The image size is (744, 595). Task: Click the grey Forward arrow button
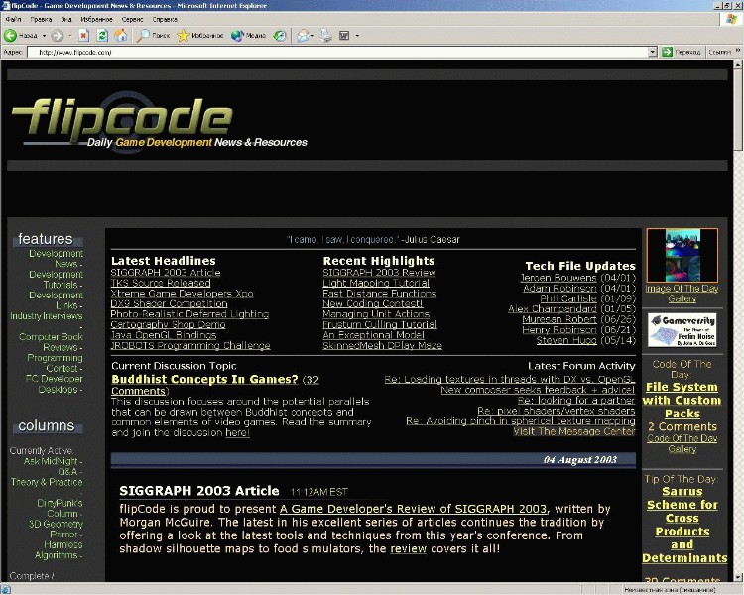[58, 35]
